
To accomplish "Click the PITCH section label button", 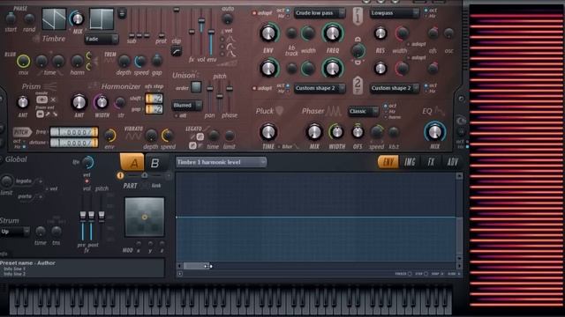I will pyautogui.click(x=22, y=132).
